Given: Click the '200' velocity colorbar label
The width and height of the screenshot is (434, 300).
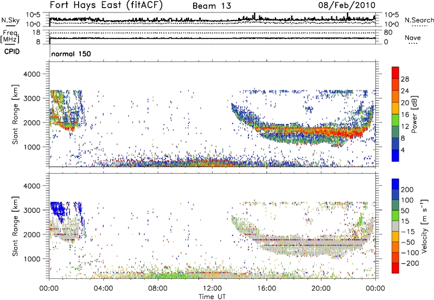Looking at the screenshot, I should [x=407, y=190].
